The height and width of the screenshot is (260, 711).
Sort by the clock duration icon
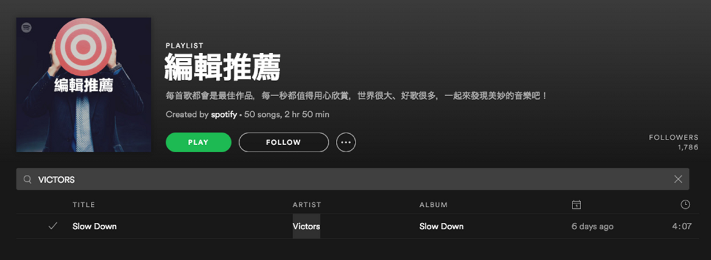(x=685, y=205)
